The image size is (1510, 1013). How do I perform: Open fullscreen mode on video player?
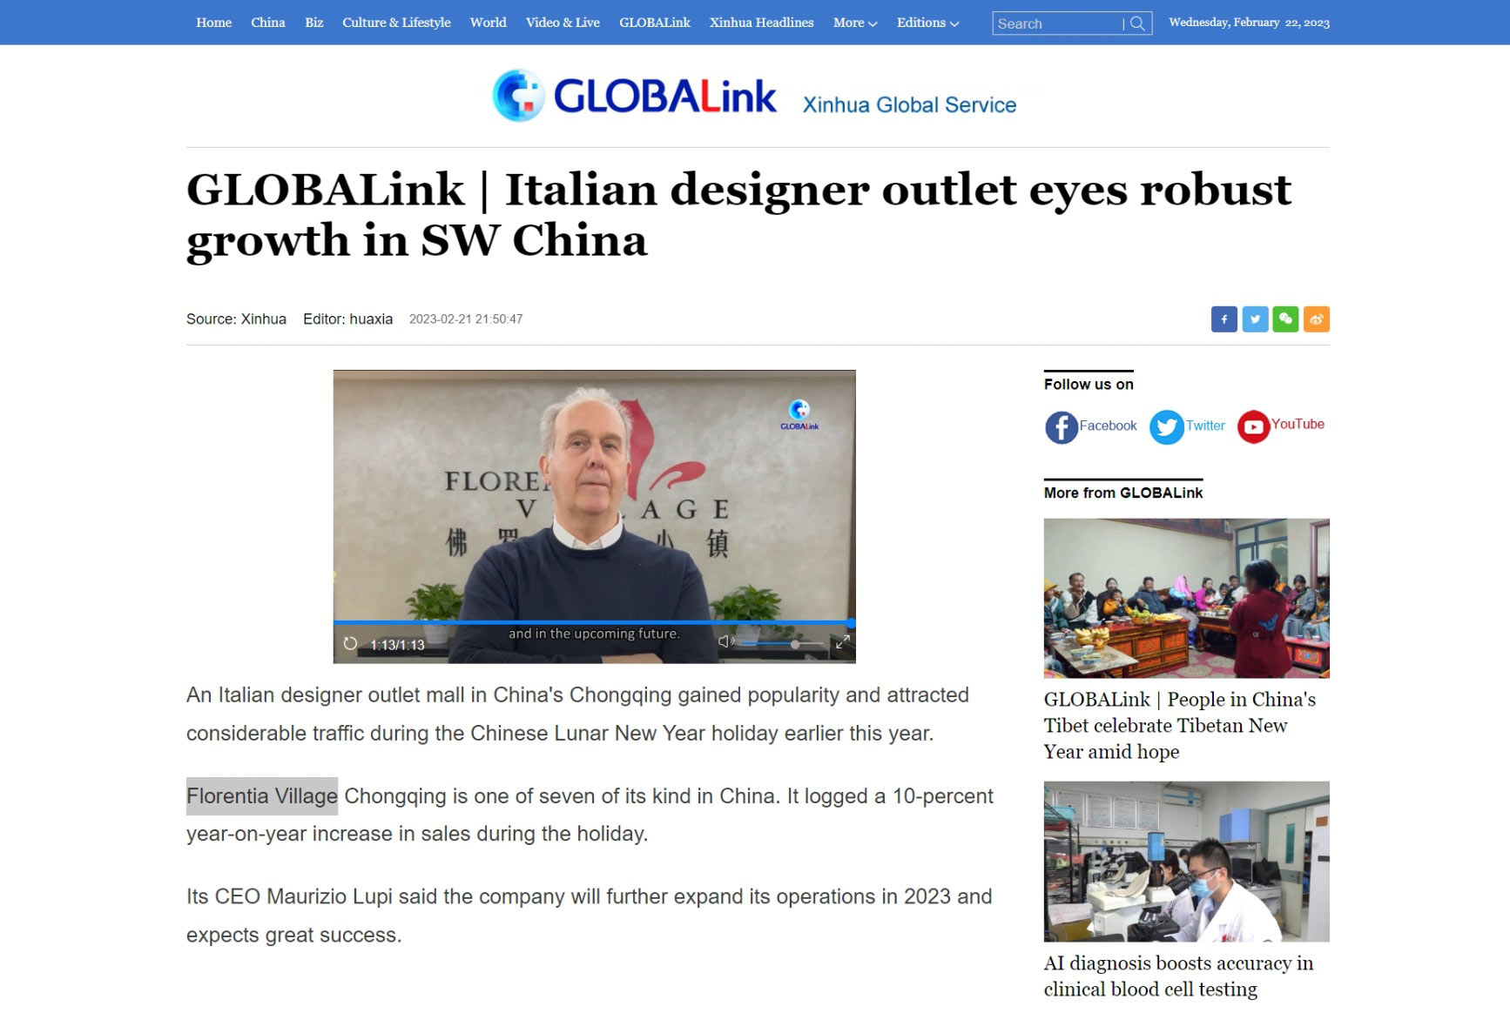(842, 643)
